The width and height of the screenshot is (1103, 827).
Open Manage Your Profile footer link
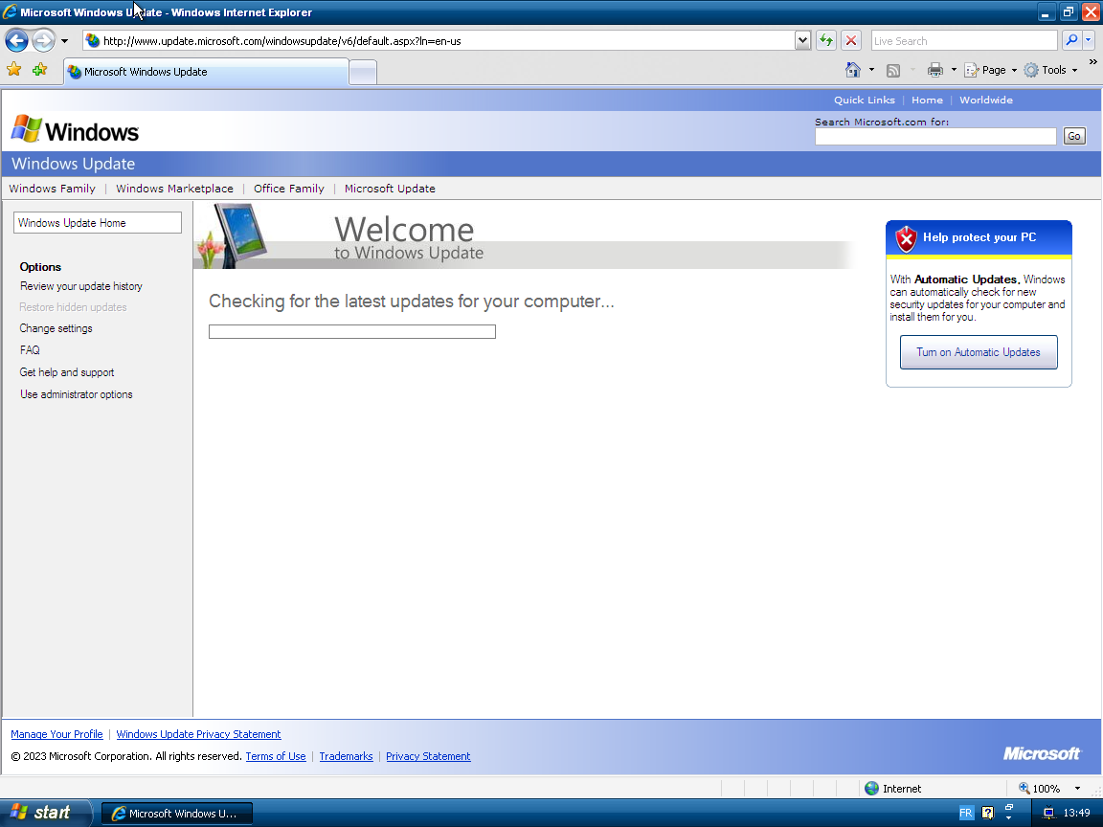[x=57, y=734]
